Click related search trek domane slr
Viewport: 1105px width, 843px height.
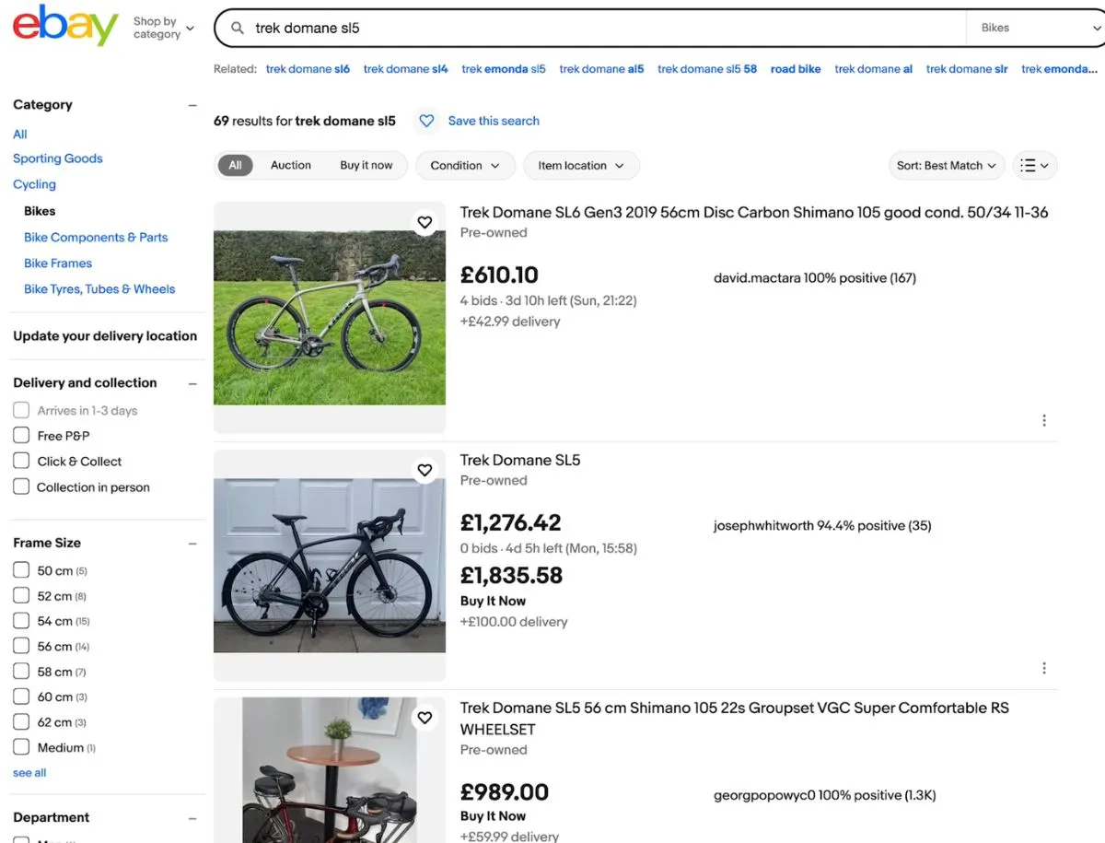pos(967,69)
